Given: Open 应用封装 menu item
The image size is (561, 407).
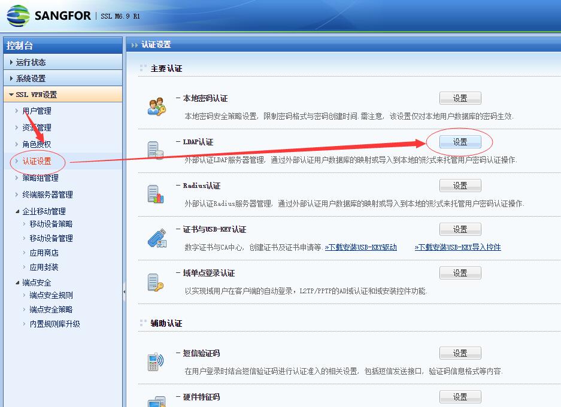Looking at the screenshot, I should point(44,267).
